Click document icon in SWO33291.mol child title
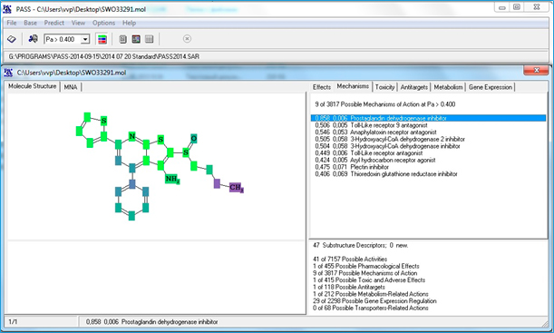 tap(8, 73)
